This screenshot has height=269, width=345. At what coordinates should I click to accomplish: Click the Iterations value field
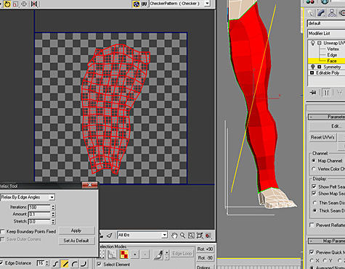click(39, 207)
